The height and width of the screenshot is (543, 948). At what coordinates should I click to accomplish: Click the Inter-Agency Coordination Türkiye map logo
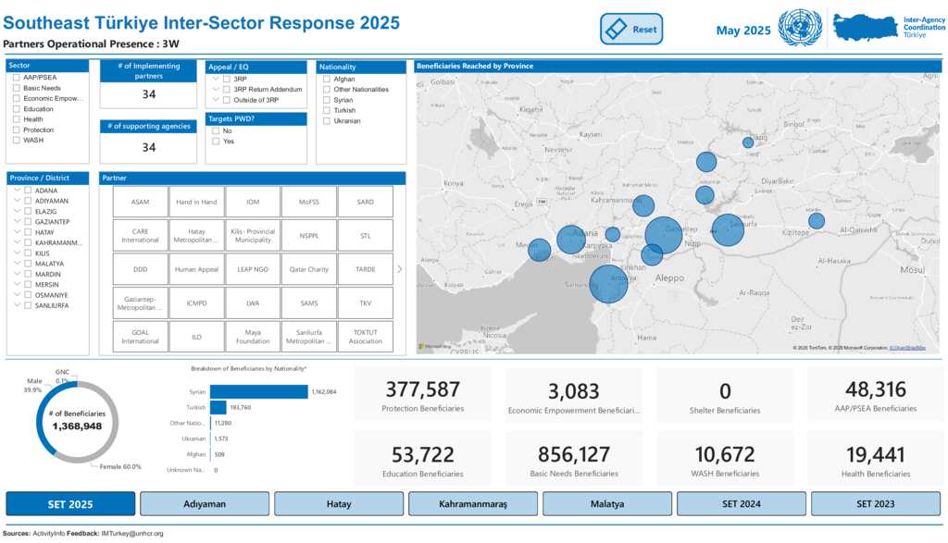click(x=866, y=29)
